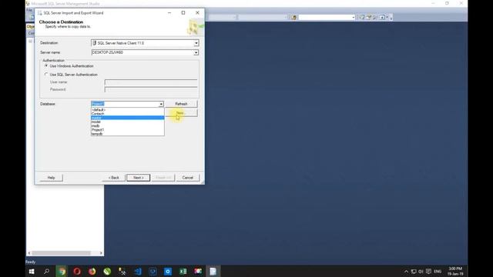Click the round icon before the SSMS combo box

pyautogui.click(x=294, y=17)
